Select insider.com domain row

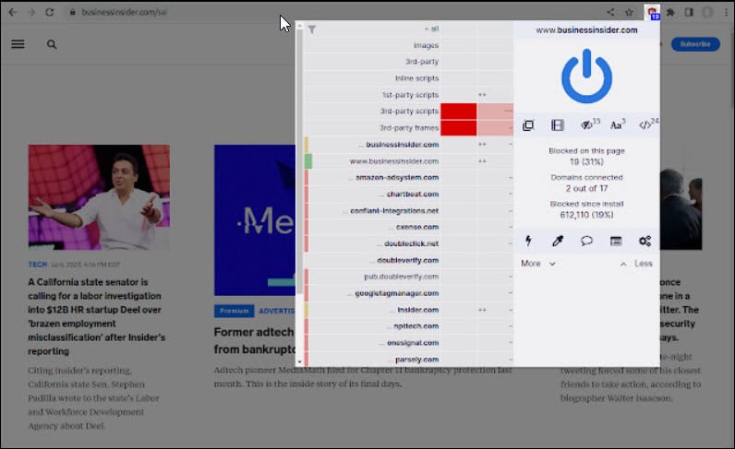pos(408,310)
